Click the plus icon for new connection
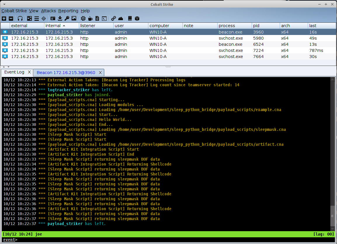337x244 pixels. [x=4, y=18]
